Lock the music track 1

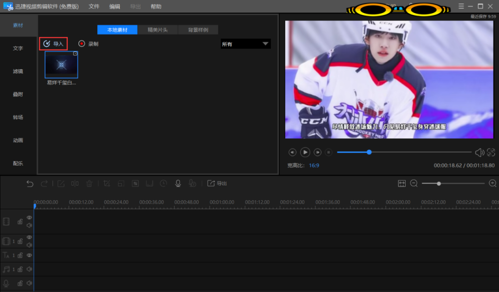20,270
